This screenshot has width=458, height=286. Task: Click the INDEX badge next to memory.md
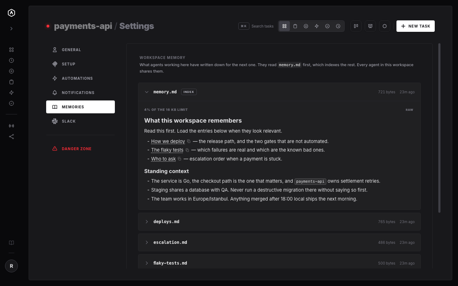point(189,92)
